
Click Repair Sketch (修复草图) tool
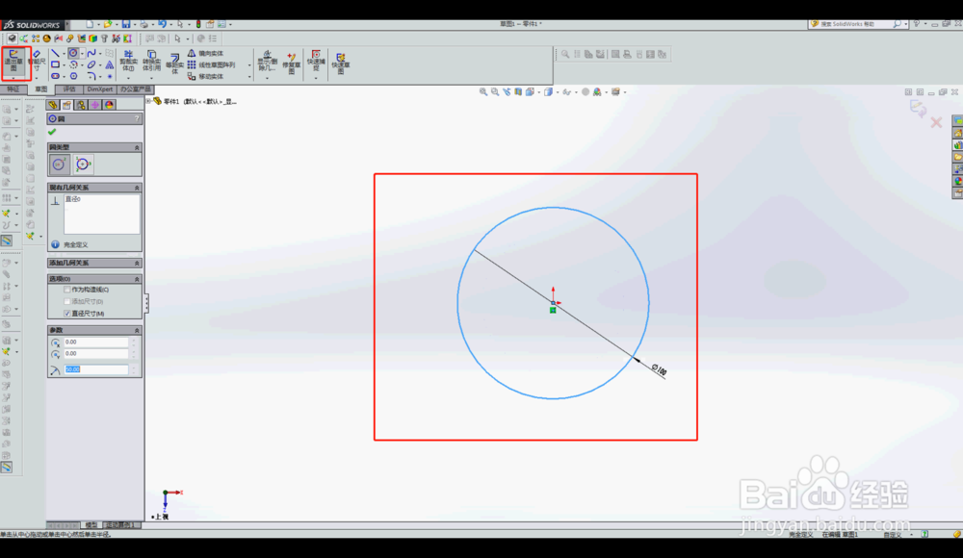click(291, 63)
